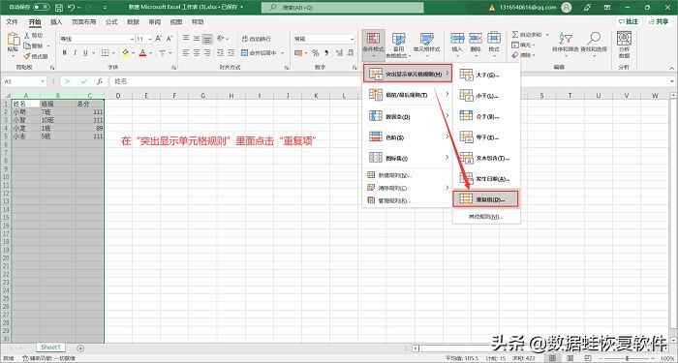Switch to Page Layout view in status bar
Viewport: 678px width, 363px height.
tap(570, 359)
